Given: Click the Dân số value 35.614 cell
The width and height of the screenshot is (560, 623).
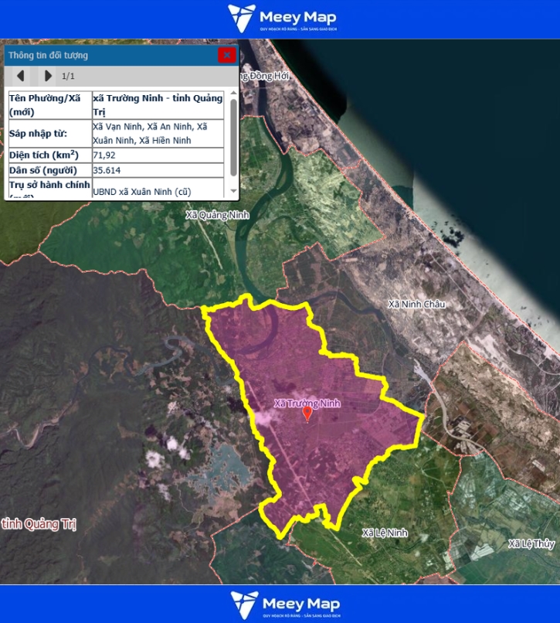Looking at the screenshot, I should [158, 171].
